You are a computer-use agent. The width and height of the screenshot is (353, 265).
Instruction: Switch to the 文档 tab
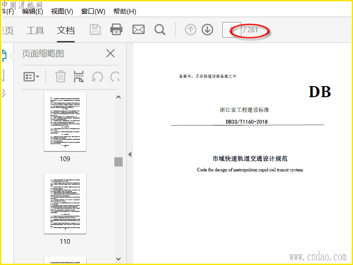(66, 30)
